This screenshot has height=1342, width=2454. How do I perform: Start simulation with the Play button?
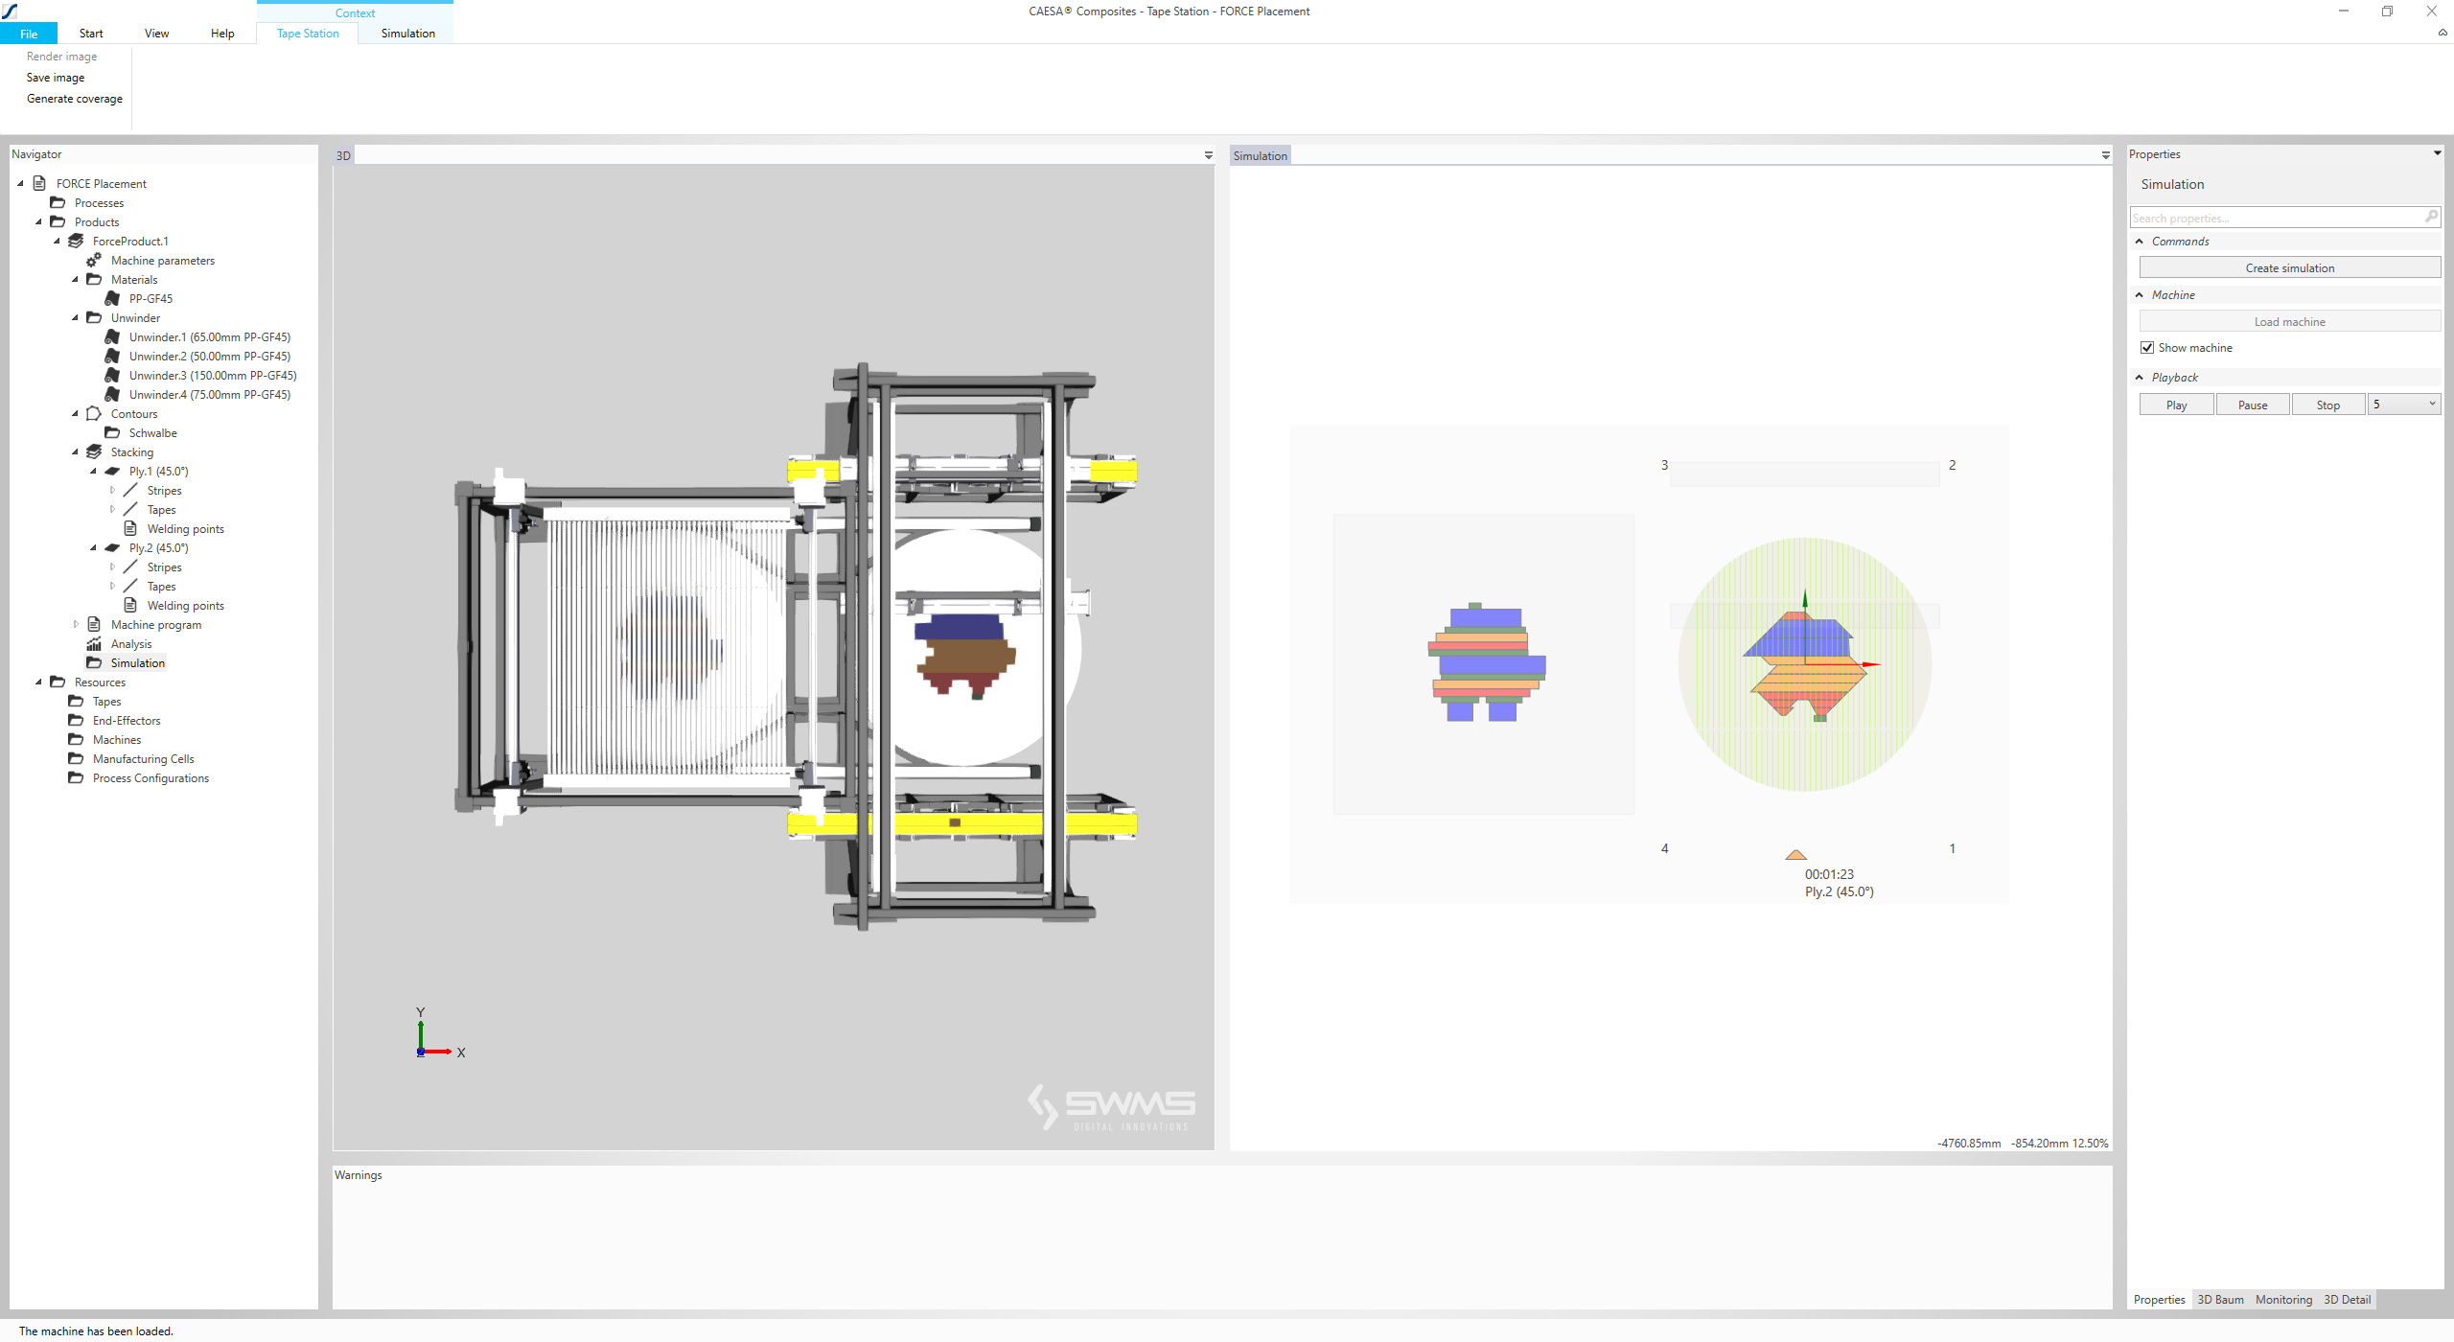[x=2176, y=405]
